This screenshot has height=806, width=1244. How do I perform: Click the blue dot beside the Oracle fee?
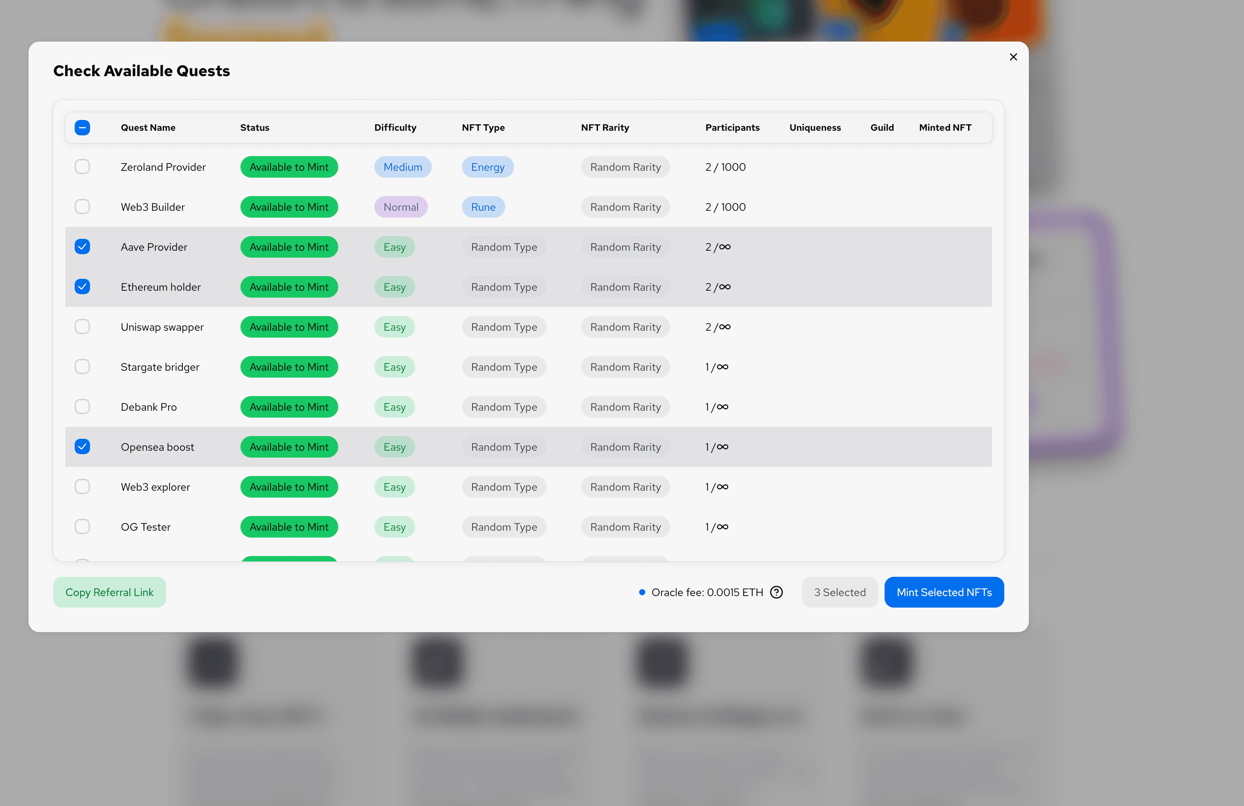[x=642, y=592]
